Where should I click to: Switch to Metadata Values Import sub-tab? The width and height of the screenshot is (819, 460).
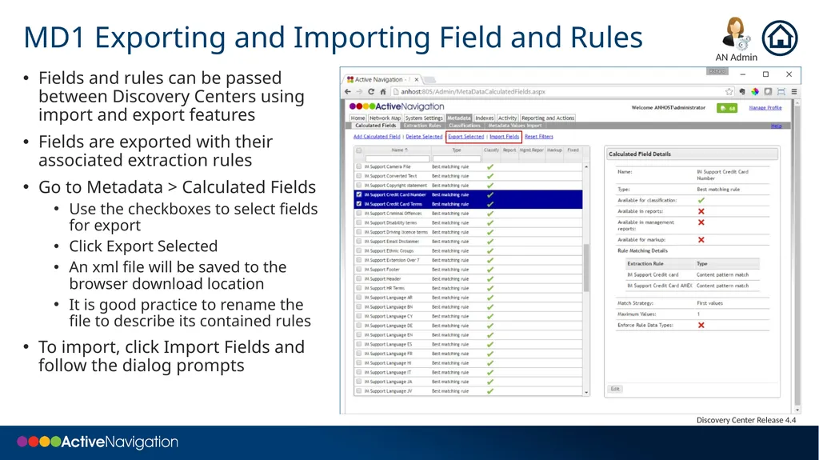[x=514, y=126]
